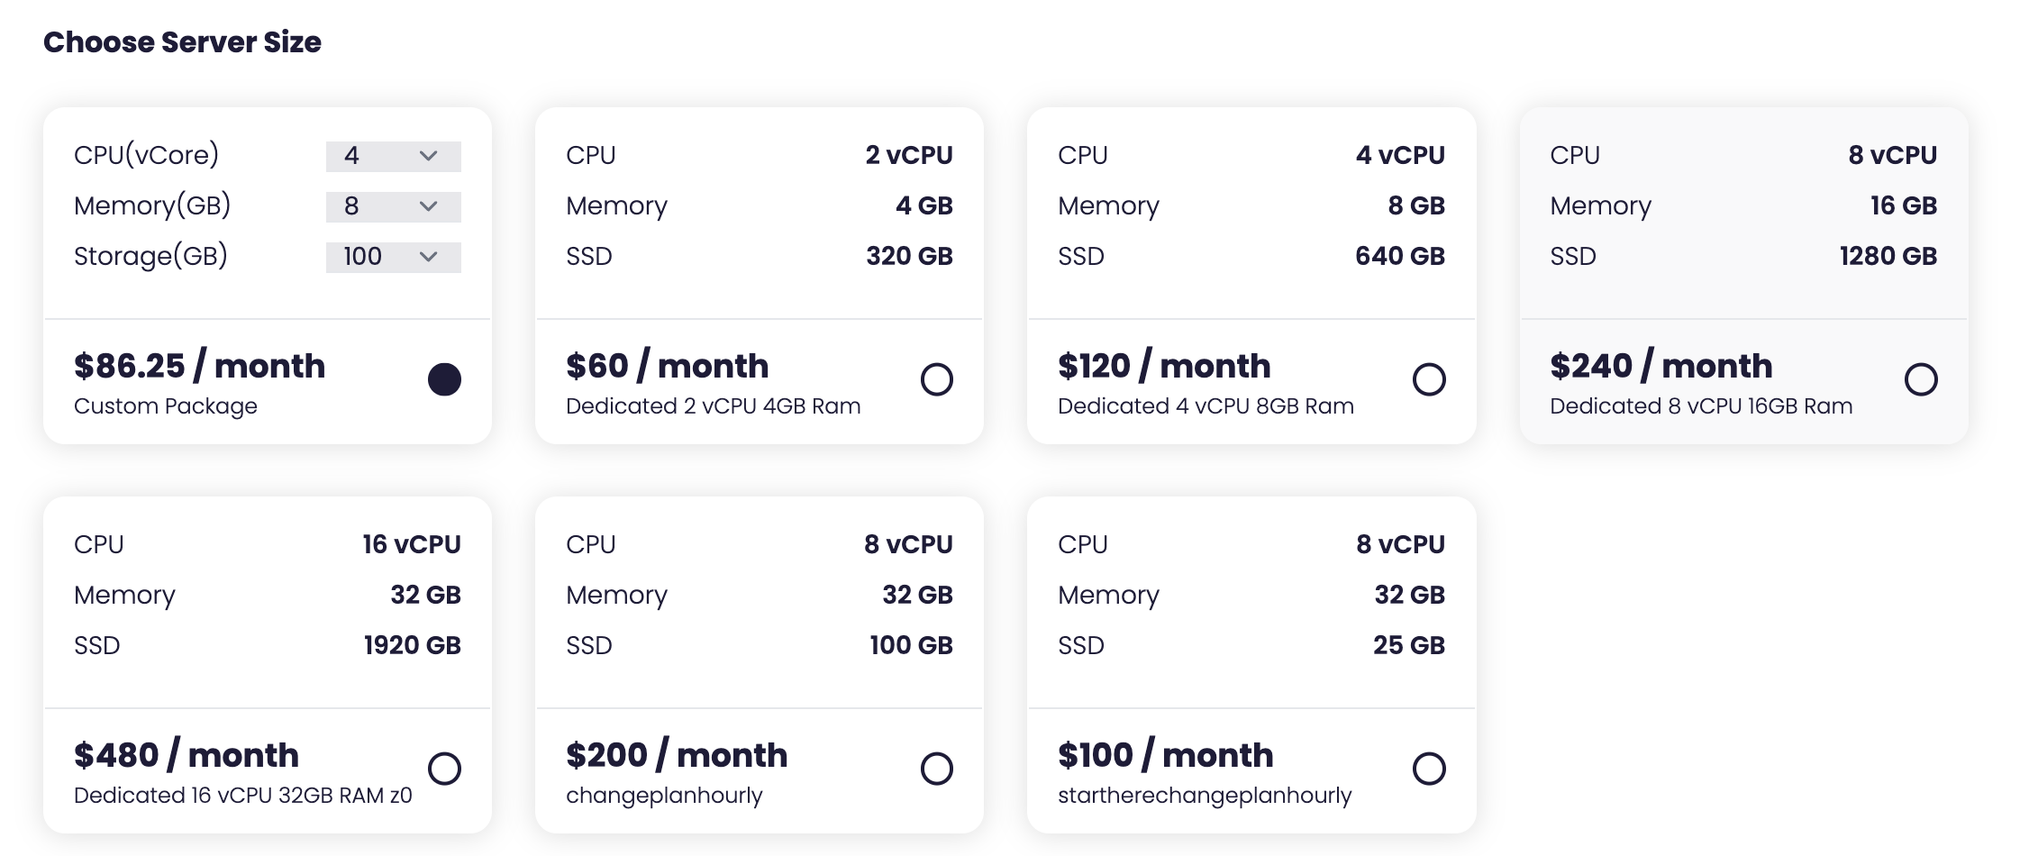
Task: Click the Choose Server Size heading
Action: (182, 42)
